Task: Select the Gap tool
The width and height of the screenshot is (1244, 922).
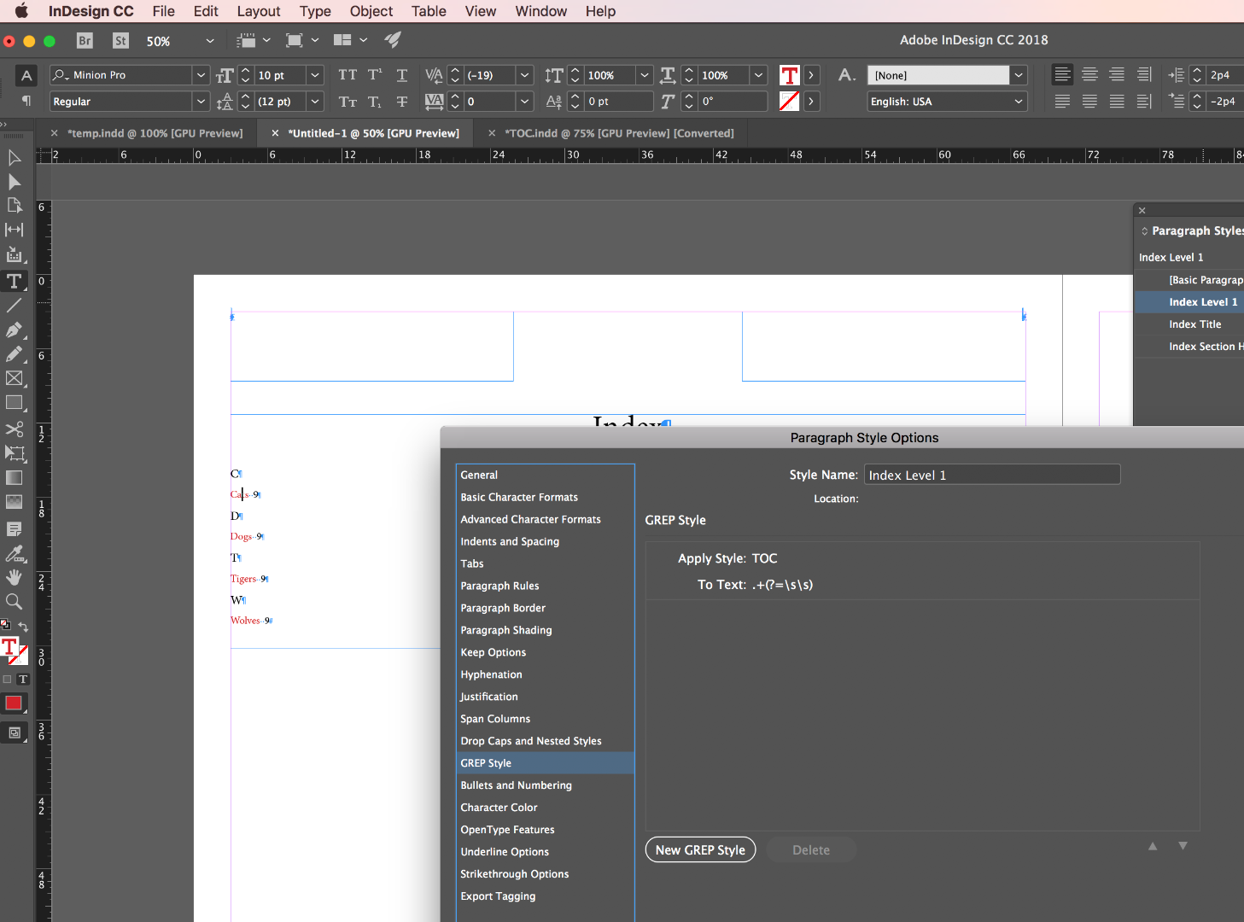Action: coord(15,230)
